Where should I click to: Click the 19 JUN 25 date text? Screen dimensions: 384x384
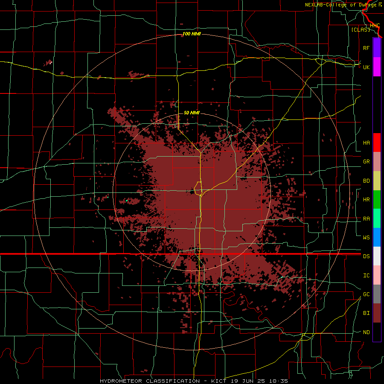pos(248,381)
